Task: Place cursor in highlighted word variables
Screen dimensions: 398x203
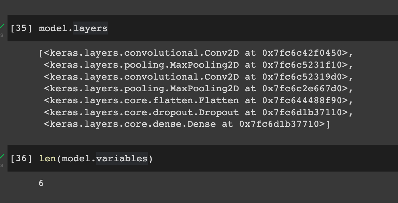Action: (x=122, y=159)
